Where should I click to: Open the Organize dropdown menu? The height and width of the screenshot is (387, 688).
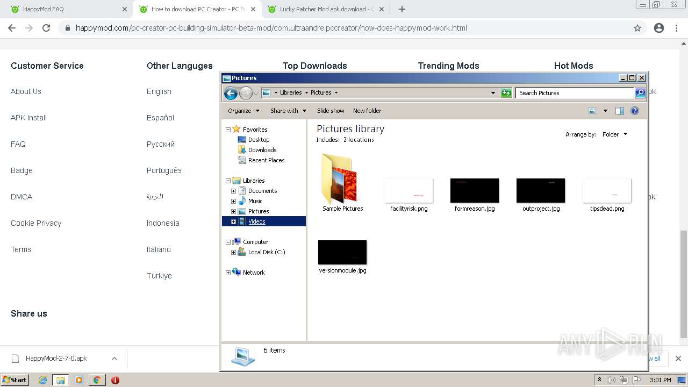click(243, 111)
